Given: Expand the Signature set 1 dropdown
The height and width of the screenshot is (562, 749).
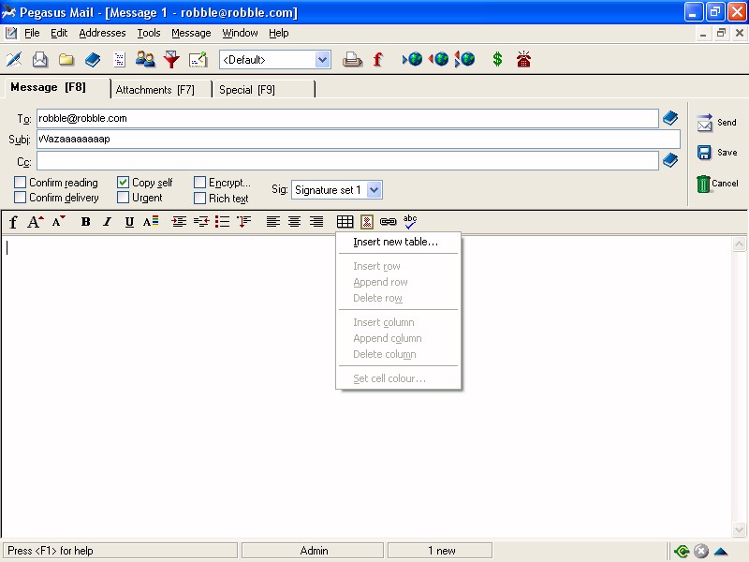Looking at the screenshot, I should [374, 190].
